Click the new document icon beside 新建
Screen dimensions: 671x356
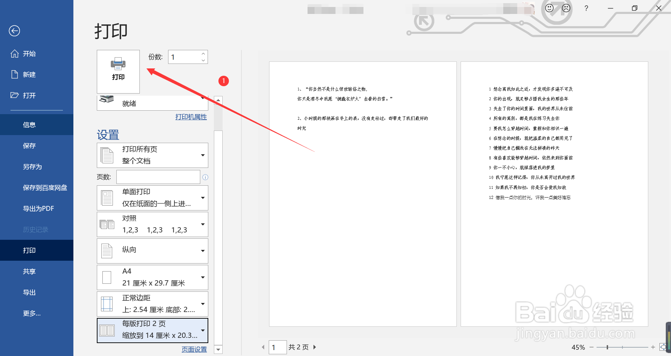coord(15,74)
